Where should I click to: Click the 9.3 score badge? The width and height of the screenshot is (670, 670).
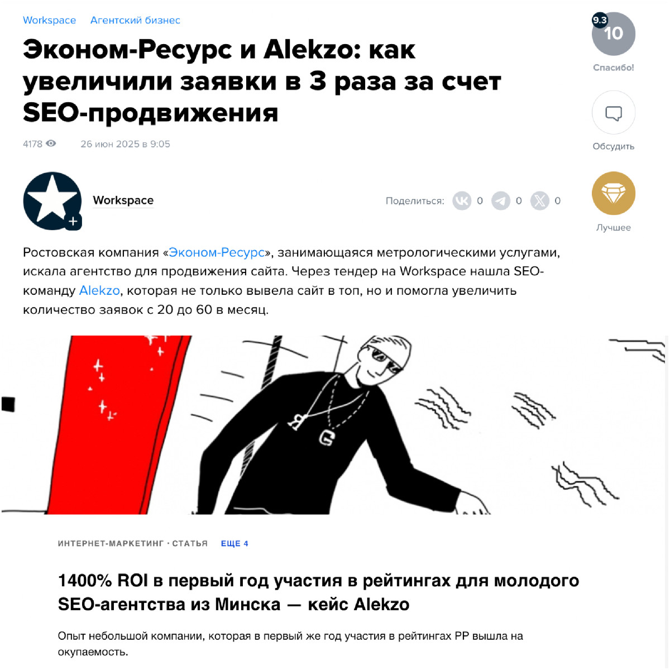(x=600, y=20)
